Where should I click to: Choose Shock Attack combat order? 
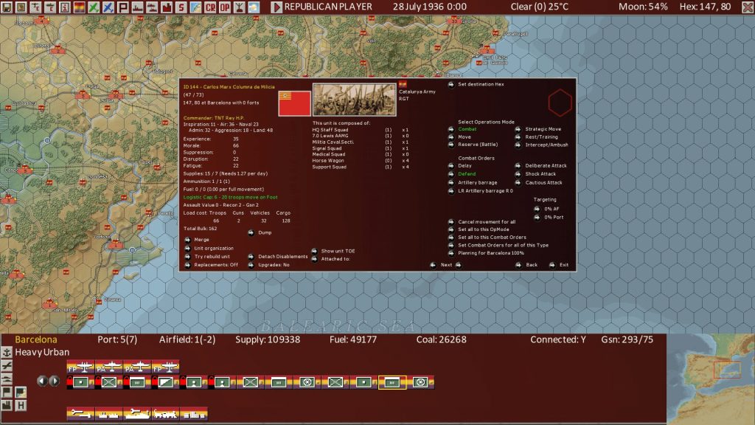pyautogui.click(x=518, y=174)
